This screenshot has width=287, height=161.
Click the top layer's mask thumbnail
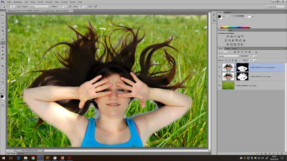(x=242, y=67)
